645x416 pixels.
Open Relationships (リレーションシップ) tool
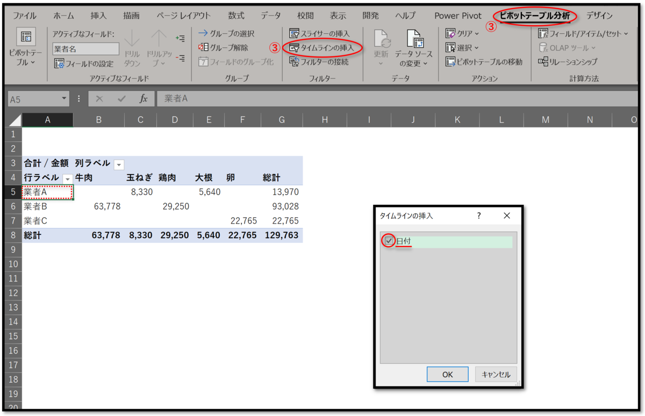point(568,62)
